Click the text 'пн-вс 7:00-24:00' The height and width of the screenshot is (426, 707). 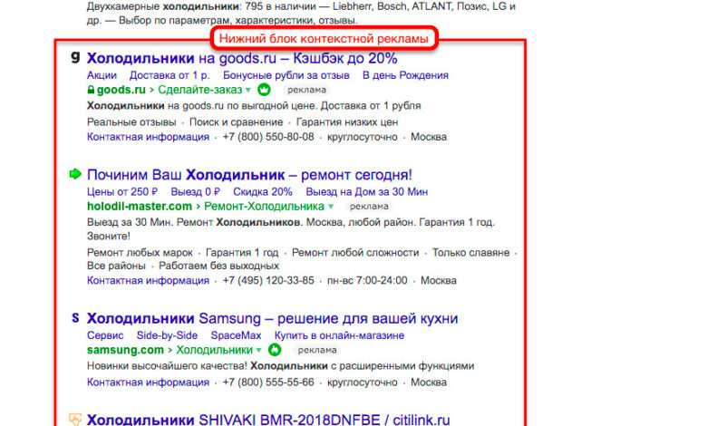tap(367, 280)
